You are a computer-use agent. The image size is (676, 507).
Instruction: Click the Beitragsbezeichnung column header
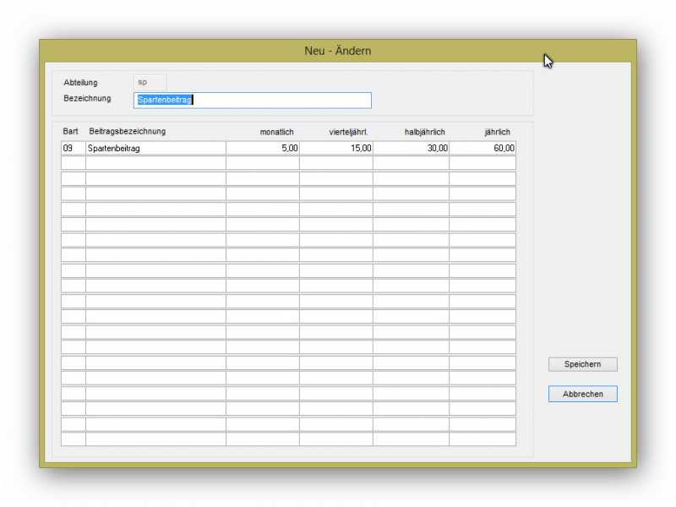pos(127,131)
